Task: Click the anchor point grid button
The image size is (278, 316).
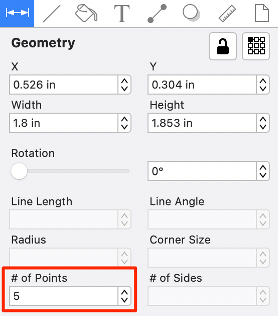Action: pyautogui.click(x=256, y=46)
